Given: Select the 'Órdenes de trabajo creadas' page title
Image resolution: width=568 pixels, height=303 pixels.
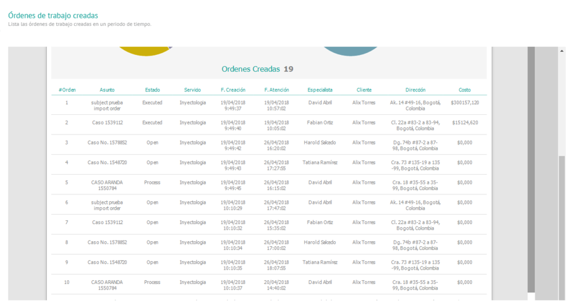Looking at the screenshot, I should coord(53,16).
